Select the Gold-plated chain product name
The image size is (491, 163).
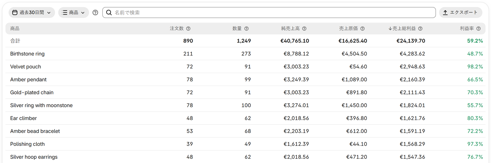(32, 92)
